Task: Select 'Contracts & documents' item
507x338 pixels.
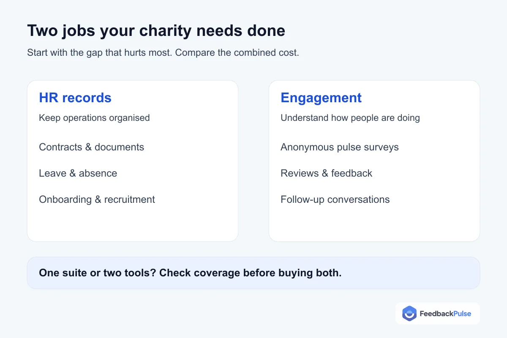Action: (x=91, y=147)
